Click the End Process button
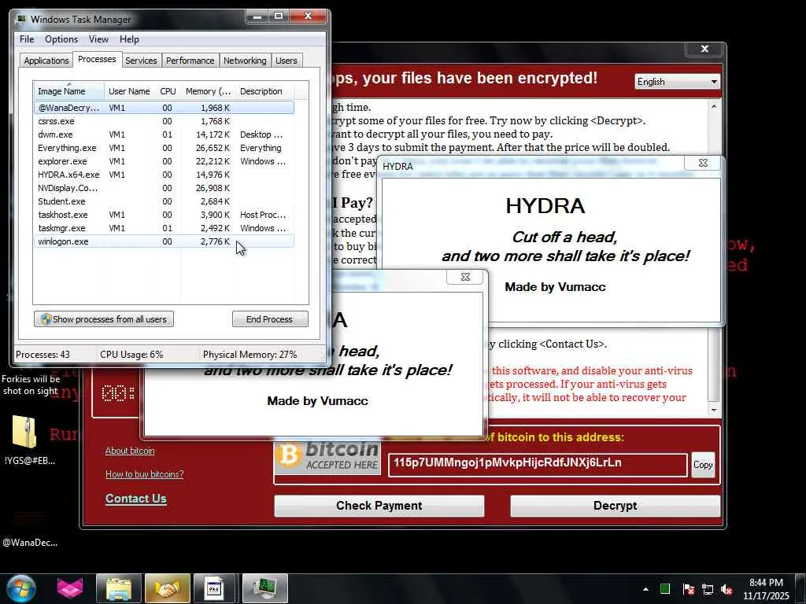This screenshot has width=806, height=604. pos(270,319)
